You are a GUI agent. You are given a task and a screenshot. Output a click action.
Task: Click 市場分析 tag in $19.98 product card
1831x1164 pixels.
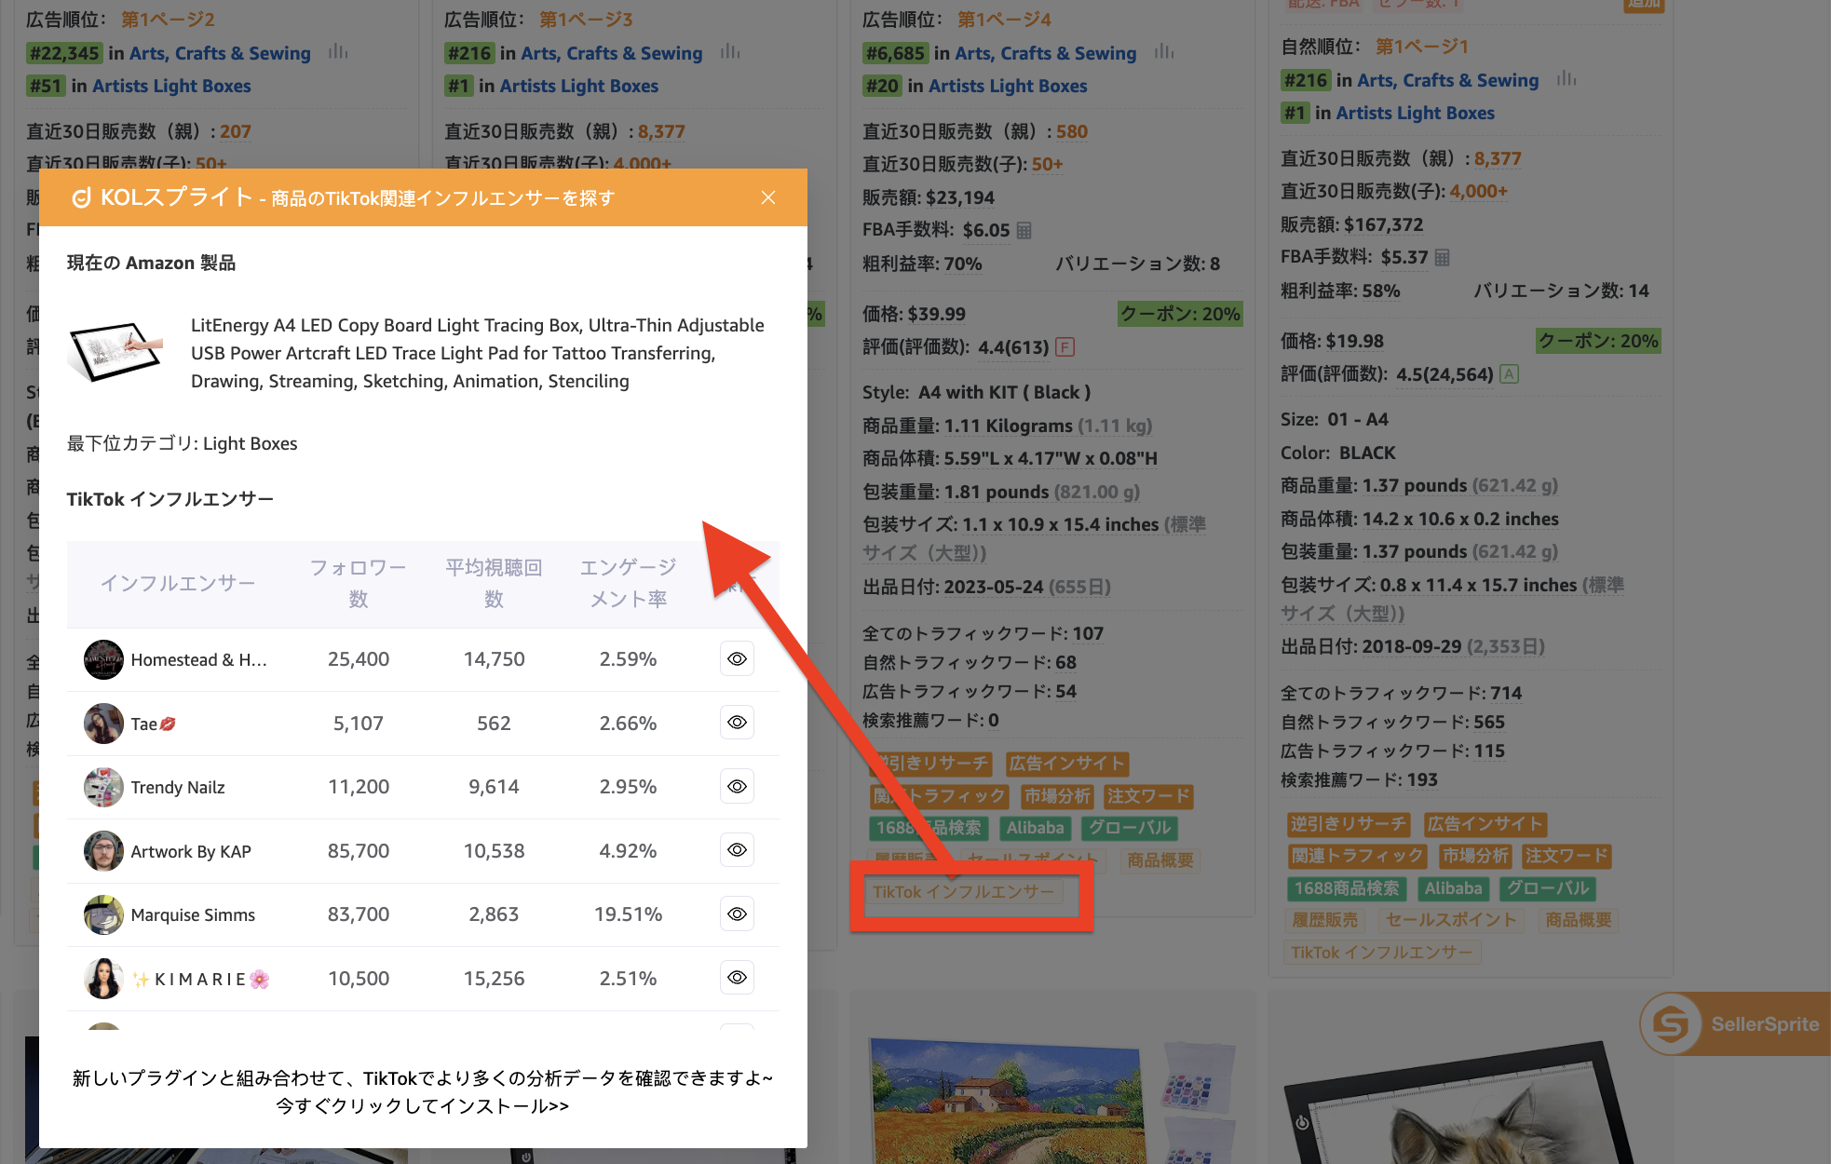pos(1475,856)
